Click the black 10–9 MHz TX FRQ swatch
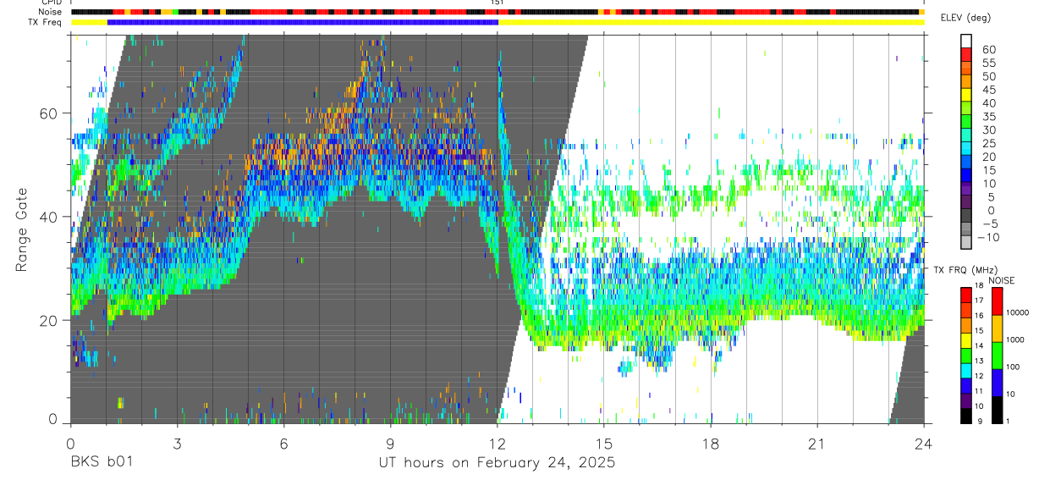 pyautogui.click(x=966, y=416)
